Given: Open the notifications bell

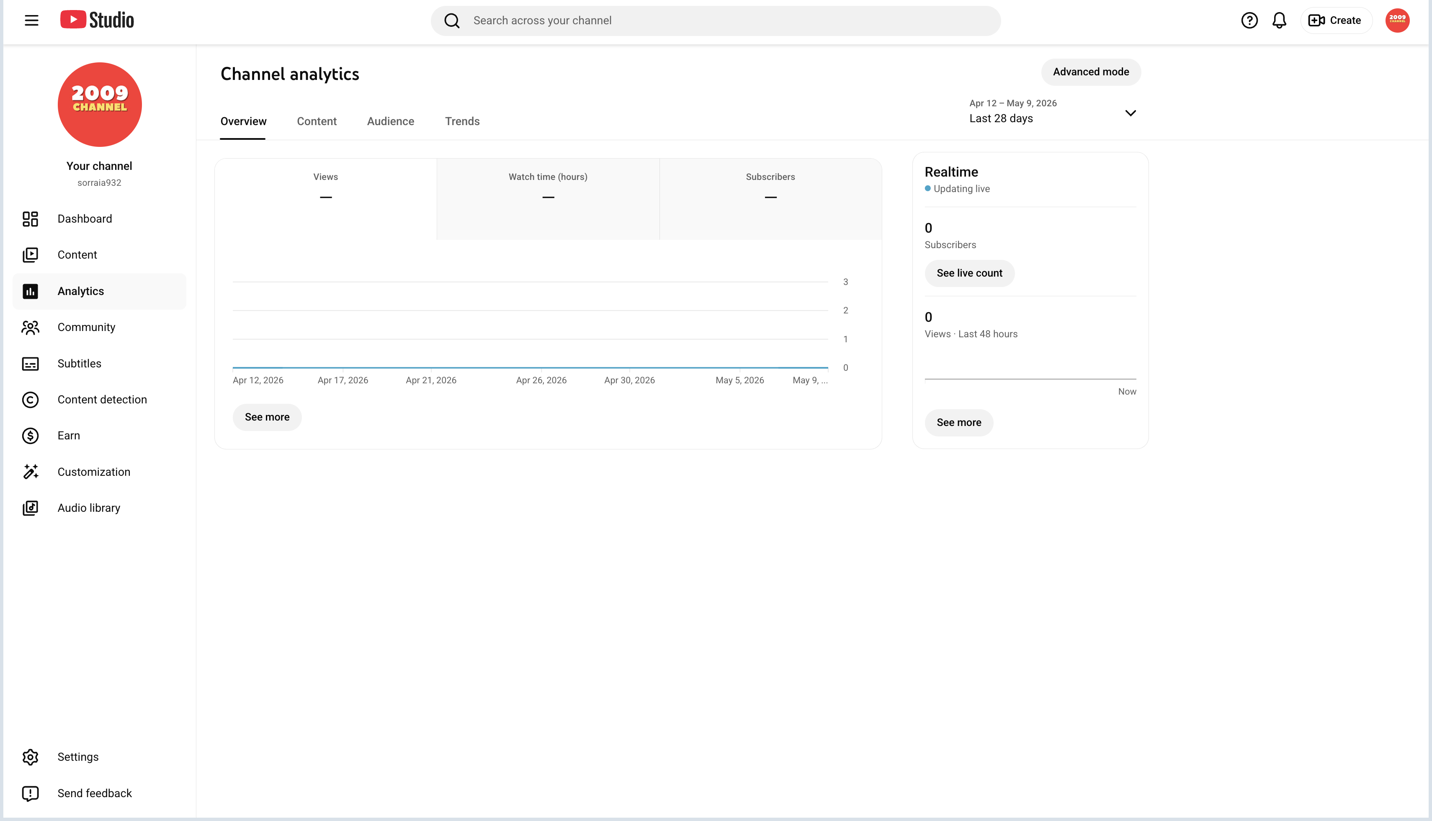Looking at the screenshot, I should pos(1279,21).
